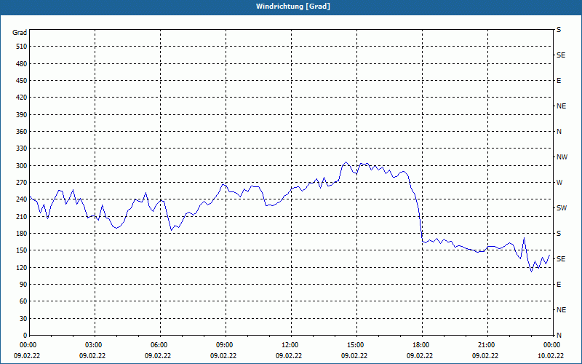582x364 pixels.
Task: Click the y-axis value 90
Action: point(24,285)
